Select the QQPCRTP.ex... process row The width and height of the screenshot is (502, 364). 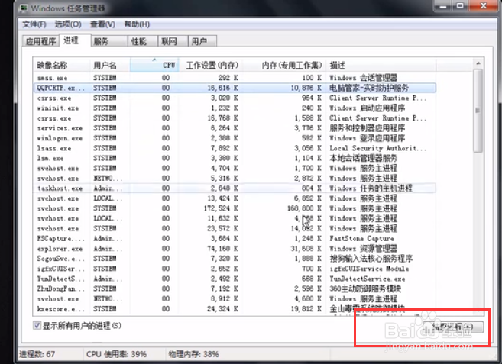tap(234, 88)
